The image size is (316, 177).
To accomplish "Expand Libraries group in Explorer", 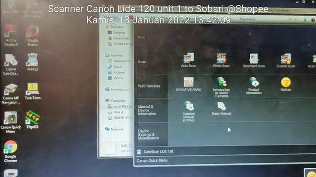I will coord(114,55).
